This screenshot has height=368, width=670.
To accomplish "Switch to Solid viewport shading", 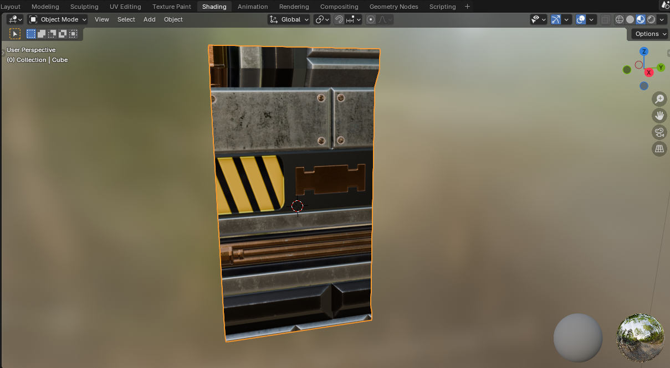I will (630, 19).
